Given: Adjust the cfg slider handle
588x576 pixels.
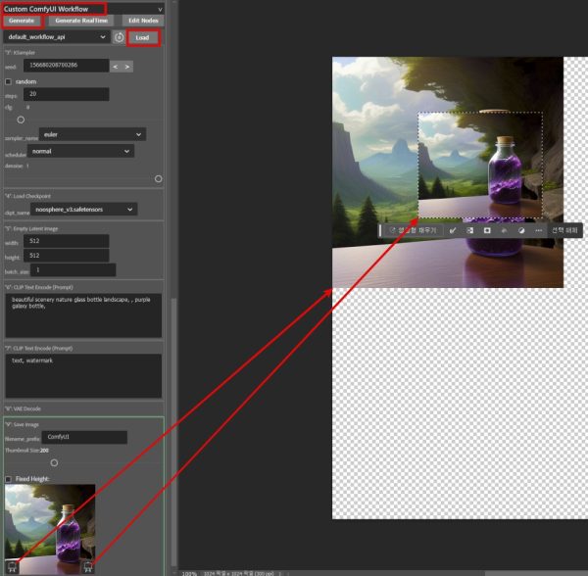Looking at the screenshot, I should (21, 120).
